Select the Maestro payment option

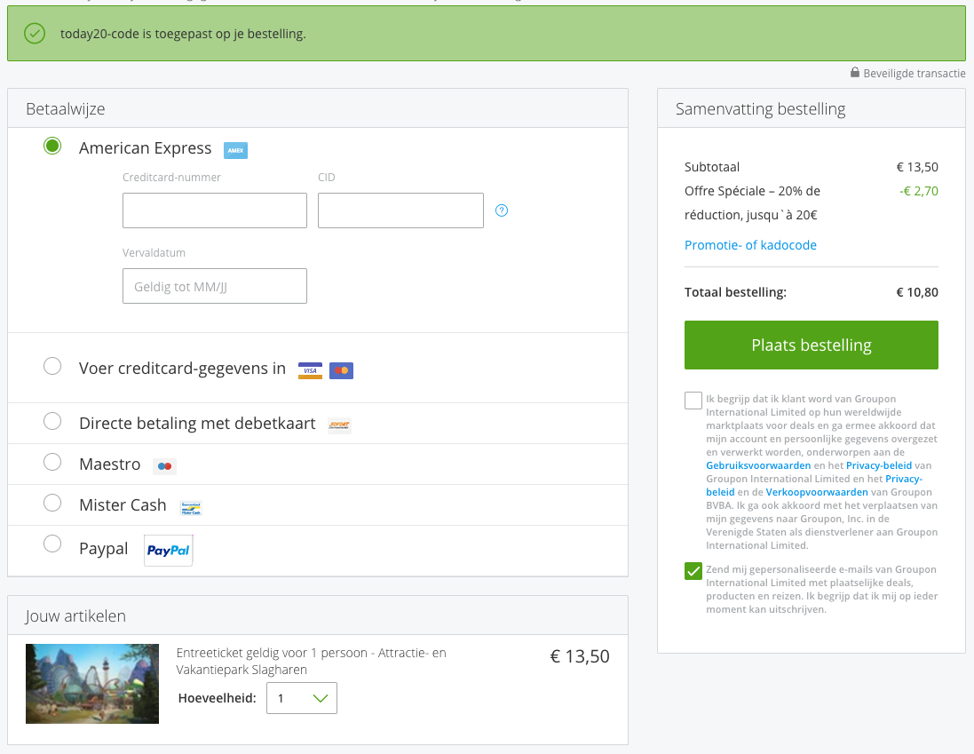click(x=52, y=462)
